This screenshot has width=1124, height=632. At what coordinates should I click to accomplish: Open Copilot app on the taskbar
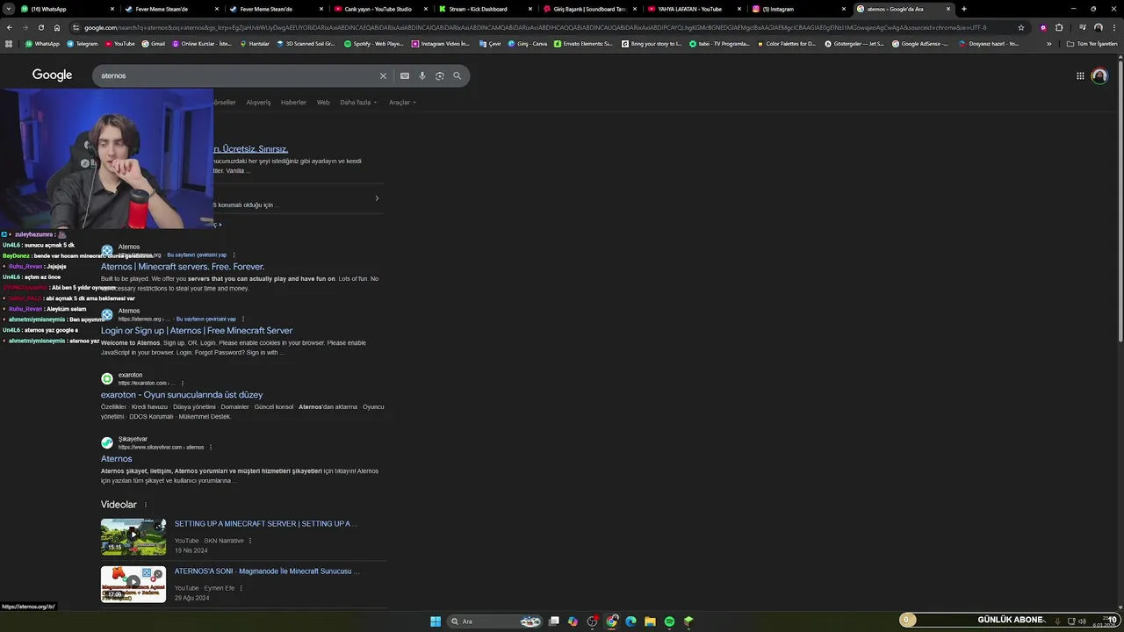point(573,621)
